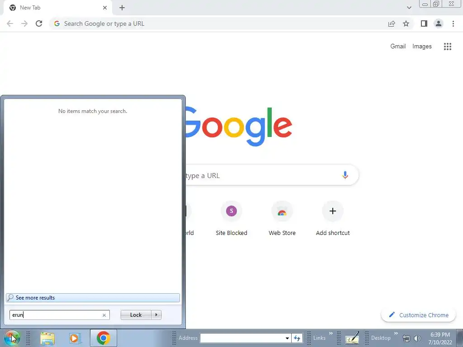Image resolution: width=463 pixels, height=347 pixels.
Task: Open Windows Explorer from the taskbar
Action: (47, 338)
